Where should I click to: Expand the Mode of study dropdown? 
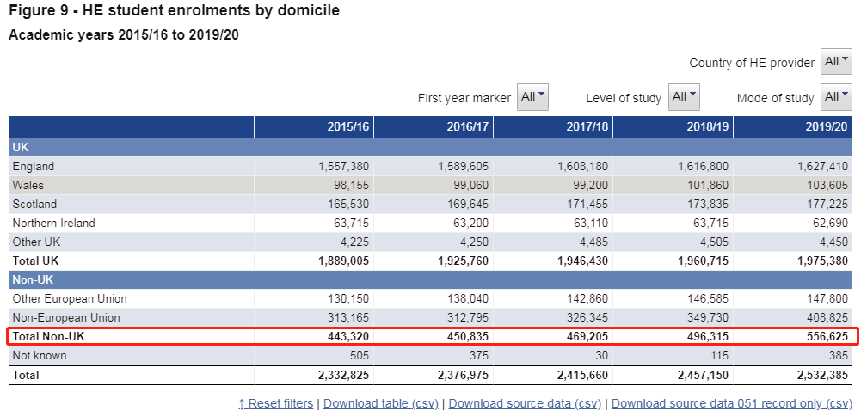click(836, 97)
